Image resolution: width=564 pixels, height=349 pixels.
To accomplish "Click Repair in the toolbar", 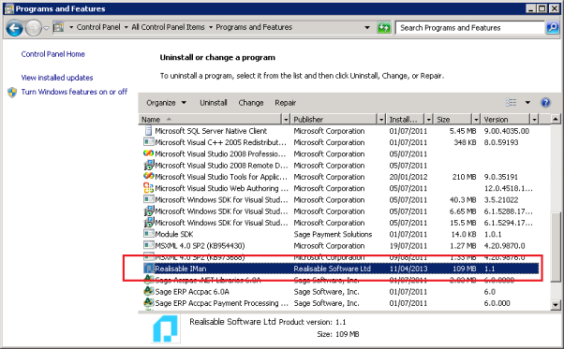I will (285, 103).
